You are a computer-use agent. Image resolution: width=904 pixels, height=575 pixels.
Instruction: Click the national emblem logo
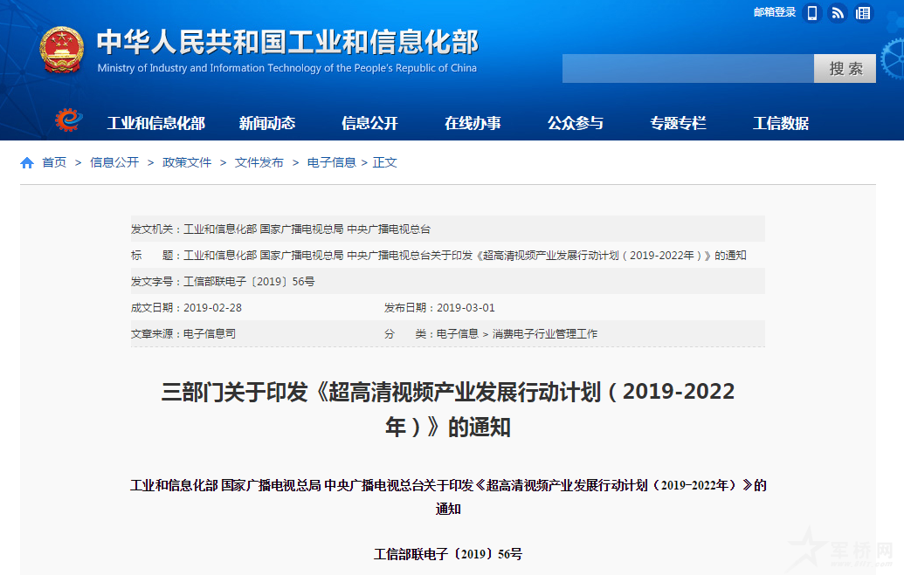click(x=62, y=51)
